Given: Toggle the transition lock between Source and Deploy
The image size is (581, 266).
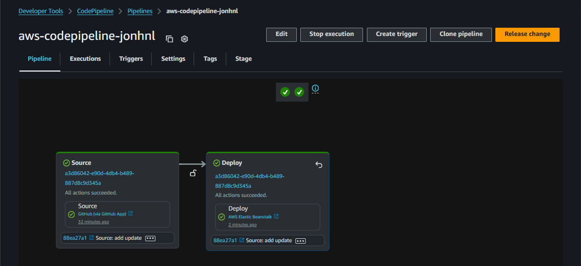Looking at the screenshot, I should pyautogui.click(x=193, y=173).
